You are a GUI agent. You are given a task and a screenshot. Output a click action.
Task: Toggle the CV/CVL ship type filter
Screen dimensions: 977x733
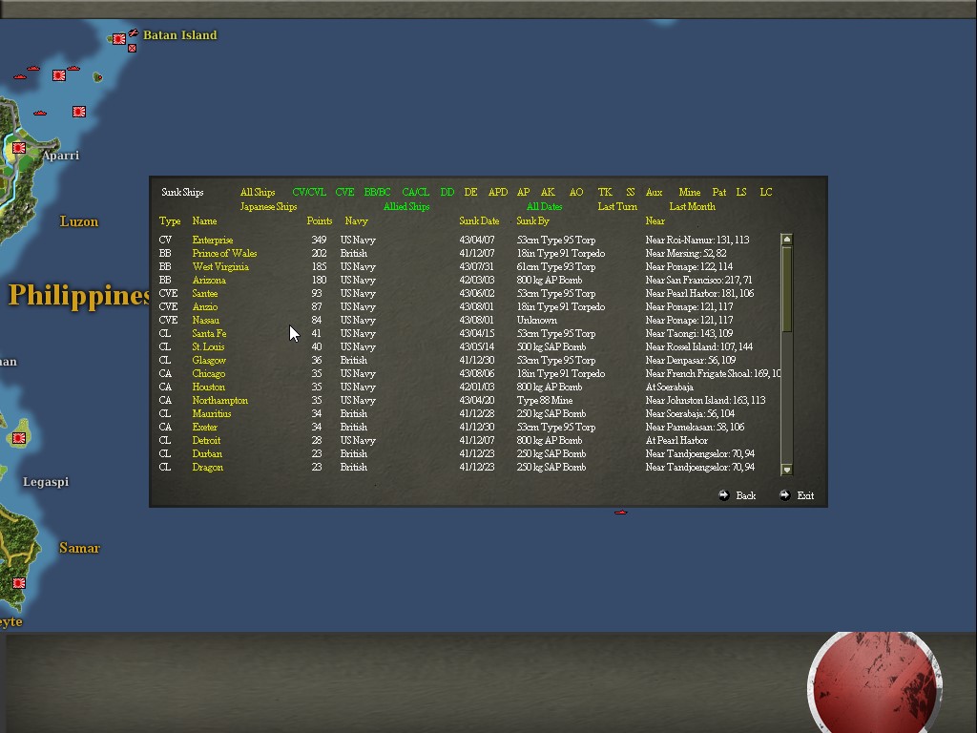point(309,193)
